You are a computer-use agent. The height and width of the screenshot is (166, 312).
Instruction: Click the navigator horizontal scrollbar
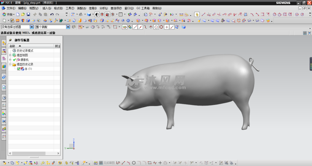(x=34, y=157)
